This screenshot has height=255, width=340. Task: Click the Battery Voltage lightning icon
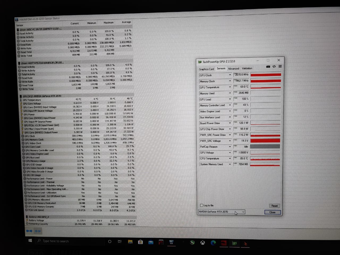click(x=27, y=220)
